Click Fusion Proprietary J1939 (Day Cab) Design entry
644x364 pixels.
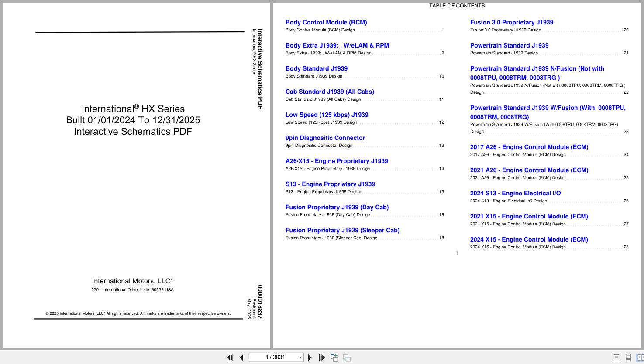pyautogui.click(x=365, y=215)
